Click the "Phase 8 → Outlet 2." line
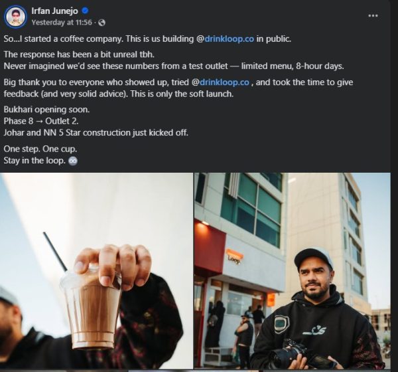Image resolution: width=398 pixels, height=372 pixels. point(41,121)
